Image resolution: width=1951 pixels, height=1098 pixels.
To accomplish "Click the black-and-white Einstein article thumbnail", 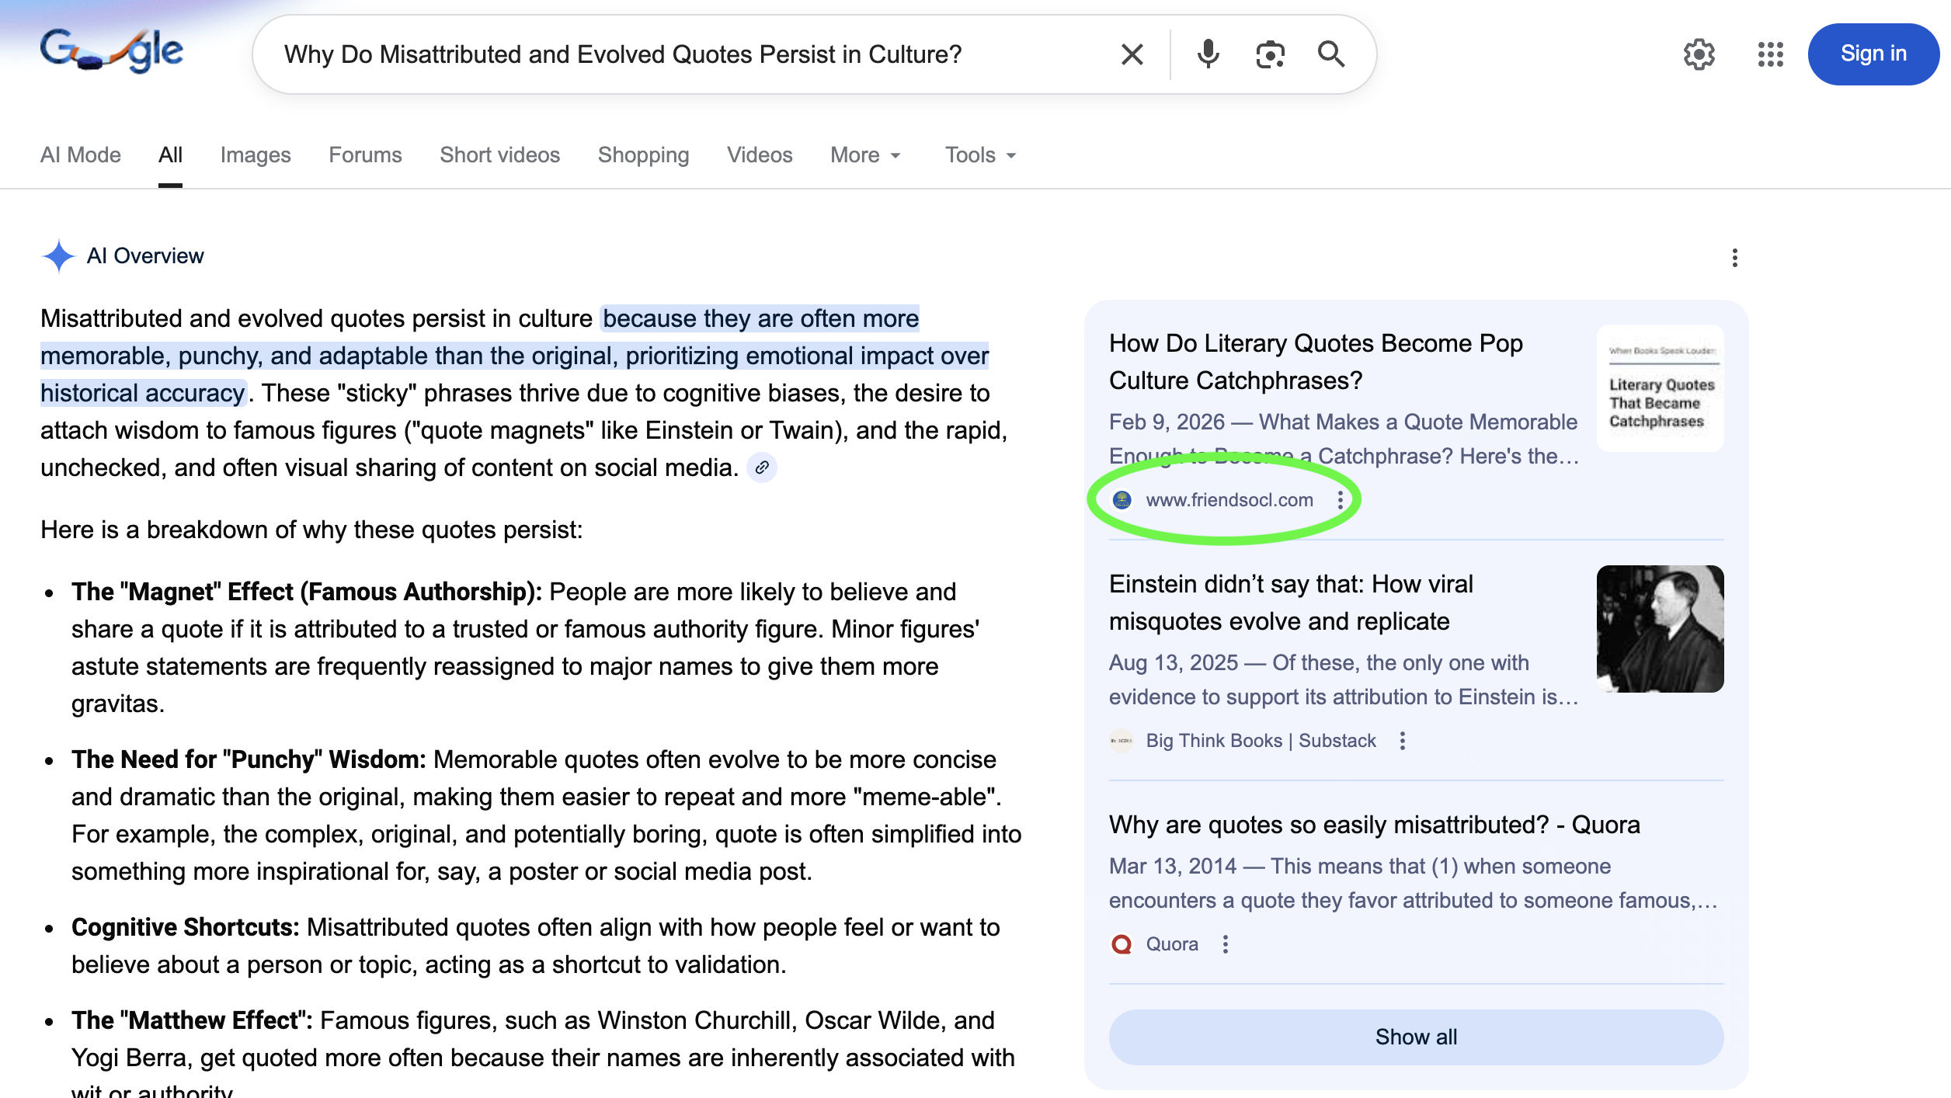I will pyautogui.click(x=1660, y=628).
